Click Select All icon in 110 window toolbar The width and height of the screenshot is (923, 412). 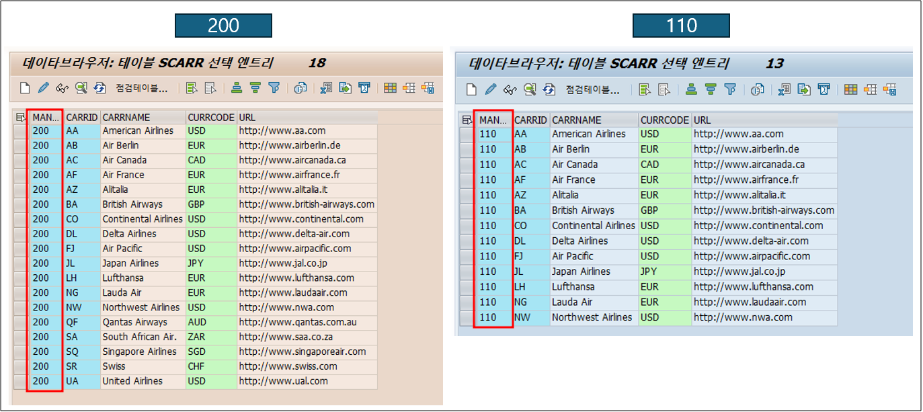pyautogui.click(x=645, y=89)
